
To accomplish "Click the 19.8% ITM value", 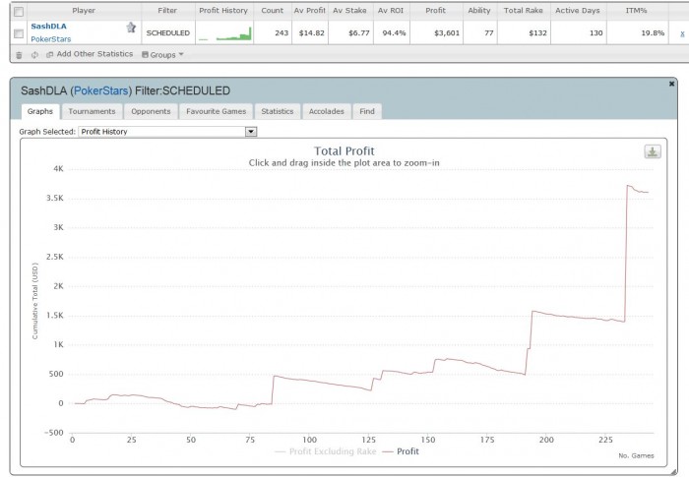I will [x=653, y=32].
